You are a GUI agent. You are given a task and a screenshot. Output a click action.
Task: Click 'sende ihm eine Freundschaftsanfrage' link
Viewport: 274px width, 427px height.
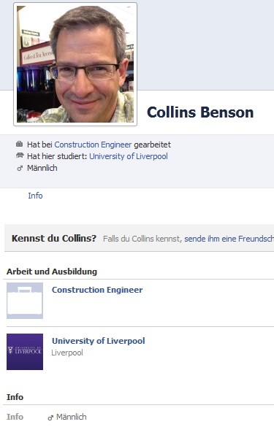229,239
